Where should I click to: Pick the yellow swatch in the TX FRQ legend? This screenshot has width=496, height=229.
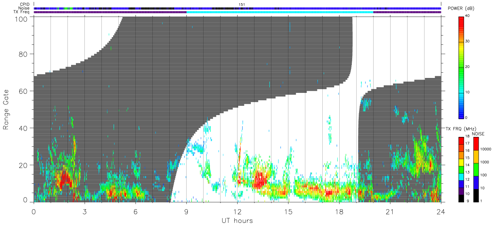[461, 162]
